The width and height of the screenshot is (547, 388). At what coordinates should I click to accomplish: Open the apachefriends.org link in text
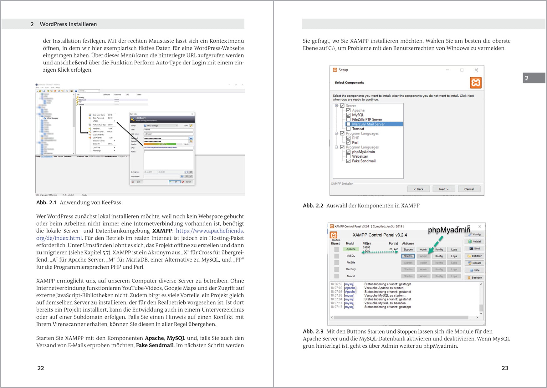pyautogui.click(x=210, y=231)
